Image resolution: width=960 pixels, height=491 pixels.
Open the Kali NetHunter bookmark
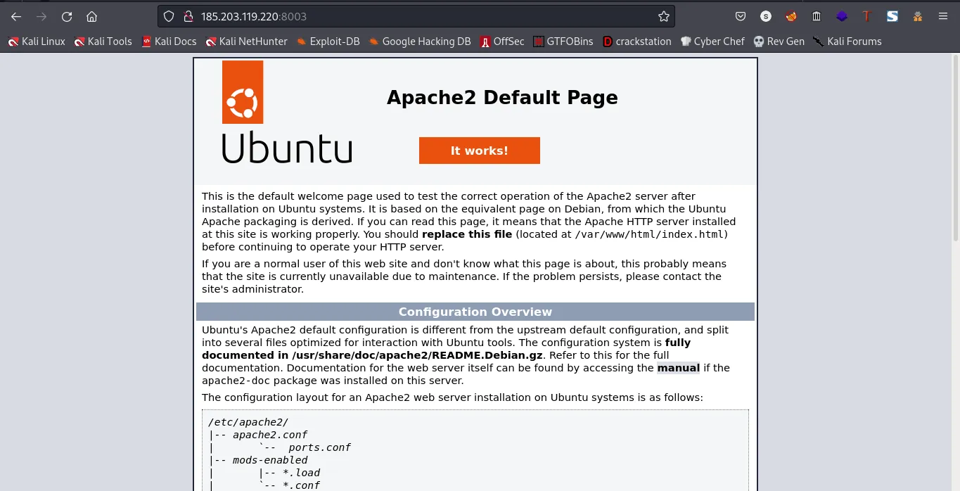coord(247,42)
